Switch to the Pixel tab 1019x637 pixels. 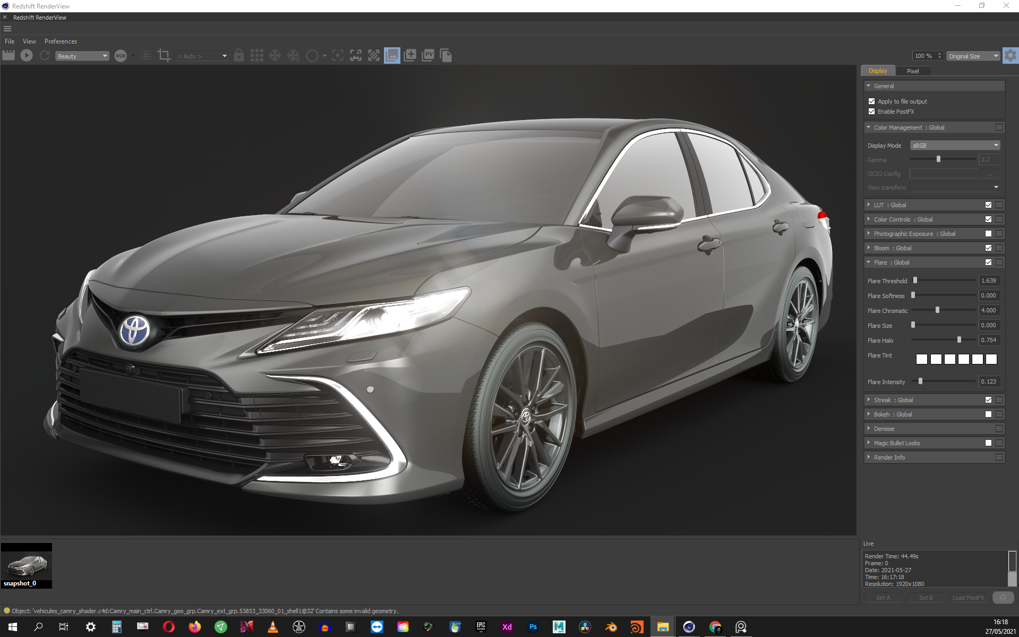(912, 71)
